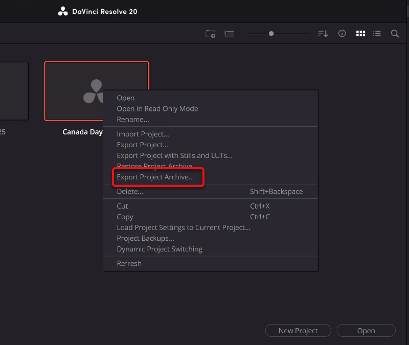Image resolution: width=409 pixels, height=345 pixels.
Task: Show project information icon
Action: 342,34
